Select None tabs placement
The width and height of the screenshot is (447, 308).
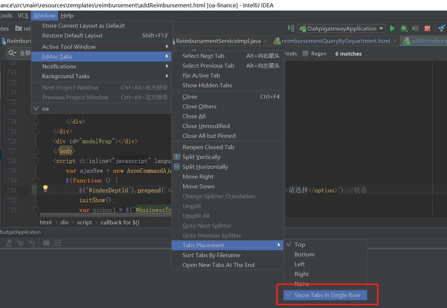coord(326,284)
